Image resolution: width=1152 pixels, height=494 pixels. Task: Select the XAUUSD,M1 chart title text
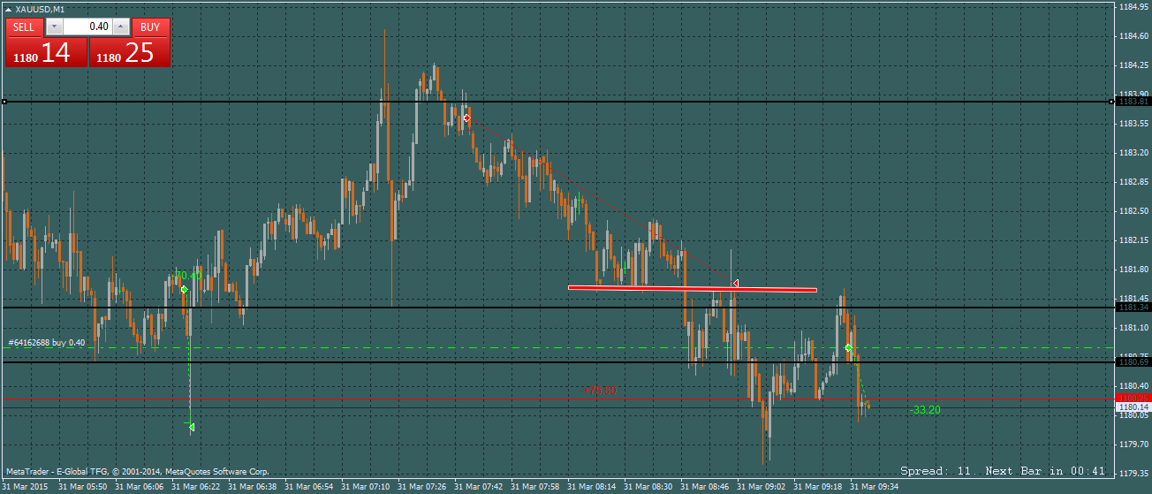(x=40, y=9)
